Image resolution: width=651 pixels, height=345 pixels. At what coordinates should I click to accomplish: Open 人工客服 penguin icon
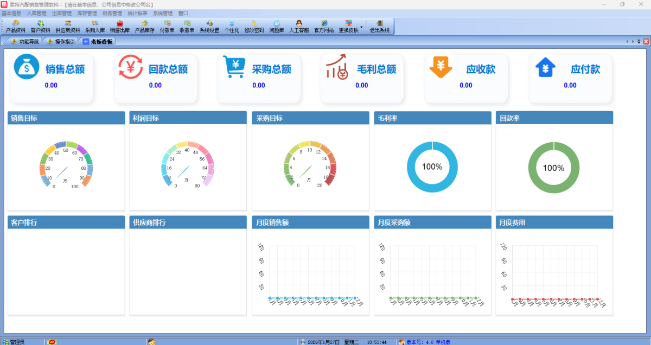pos(299,26)
